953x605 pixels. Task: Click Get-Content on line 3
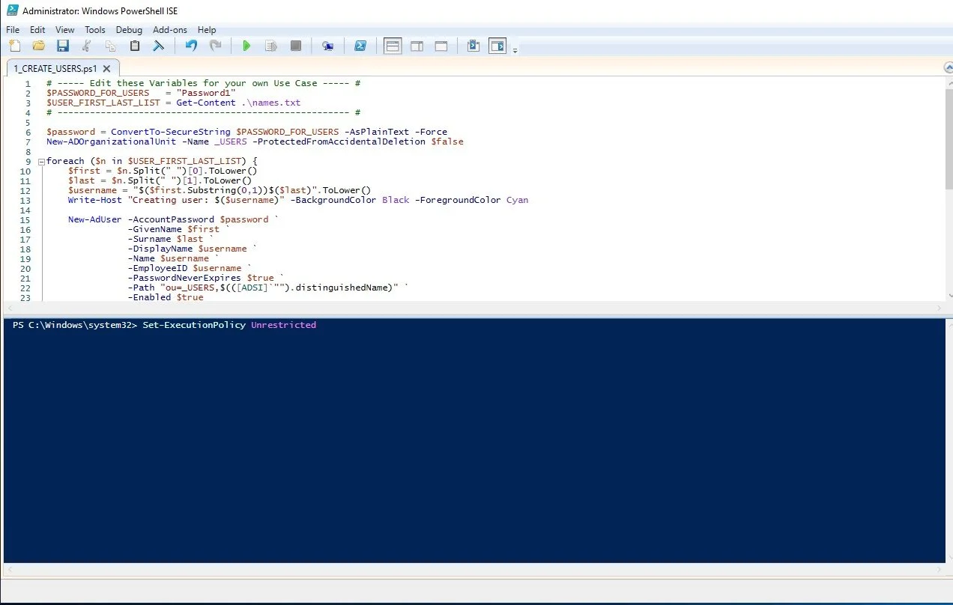tap(206, 103)
